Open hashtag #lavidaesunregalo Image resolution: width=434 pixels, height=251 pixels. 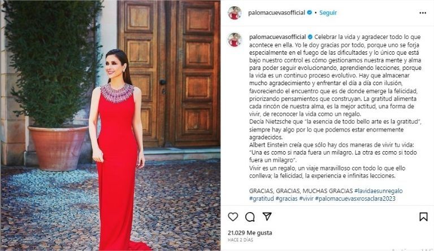tap(379, 191)
